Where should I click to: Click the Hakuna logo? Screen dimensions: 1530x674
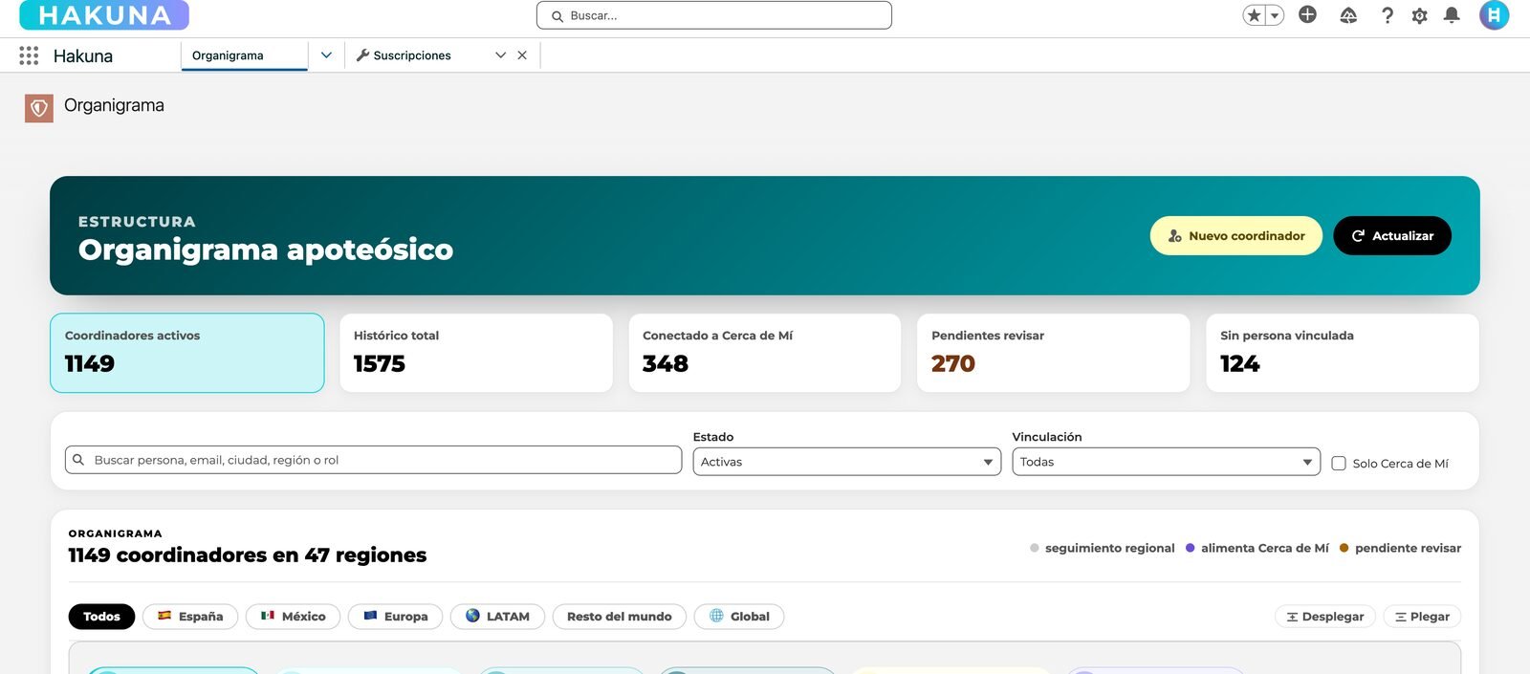click(104, 15)
